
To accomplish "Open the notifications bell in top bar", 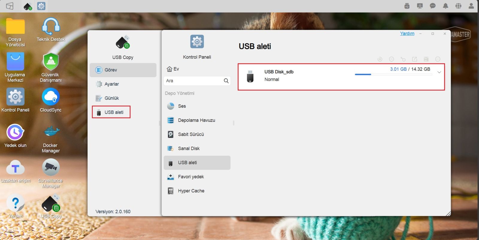I will 445,6.
